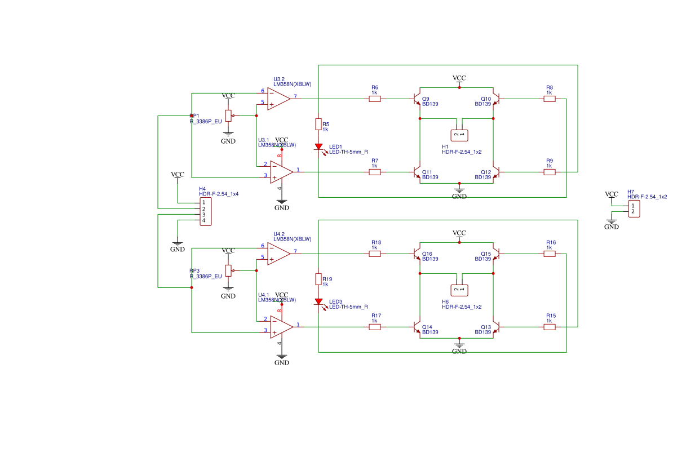Viewport: 673px width, 466px height.
Task: Select the HDR-F-2.54_1x4 label
Action: point(219,194)
